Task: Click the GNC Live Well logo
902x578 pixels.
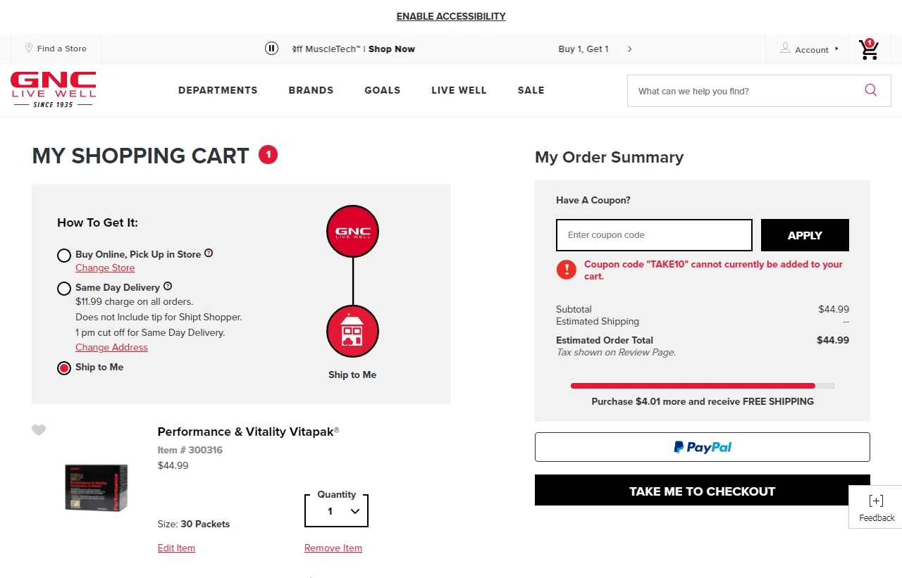Action: pyautogui.click(x=53, y=89)
